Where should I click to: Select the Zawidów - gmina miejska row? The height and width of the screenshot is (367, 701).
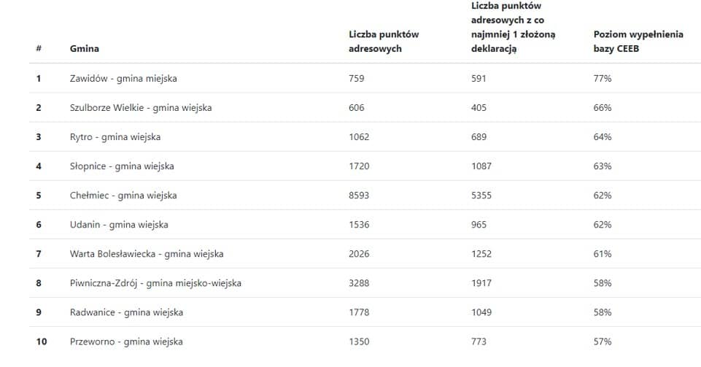click(123, 78)
